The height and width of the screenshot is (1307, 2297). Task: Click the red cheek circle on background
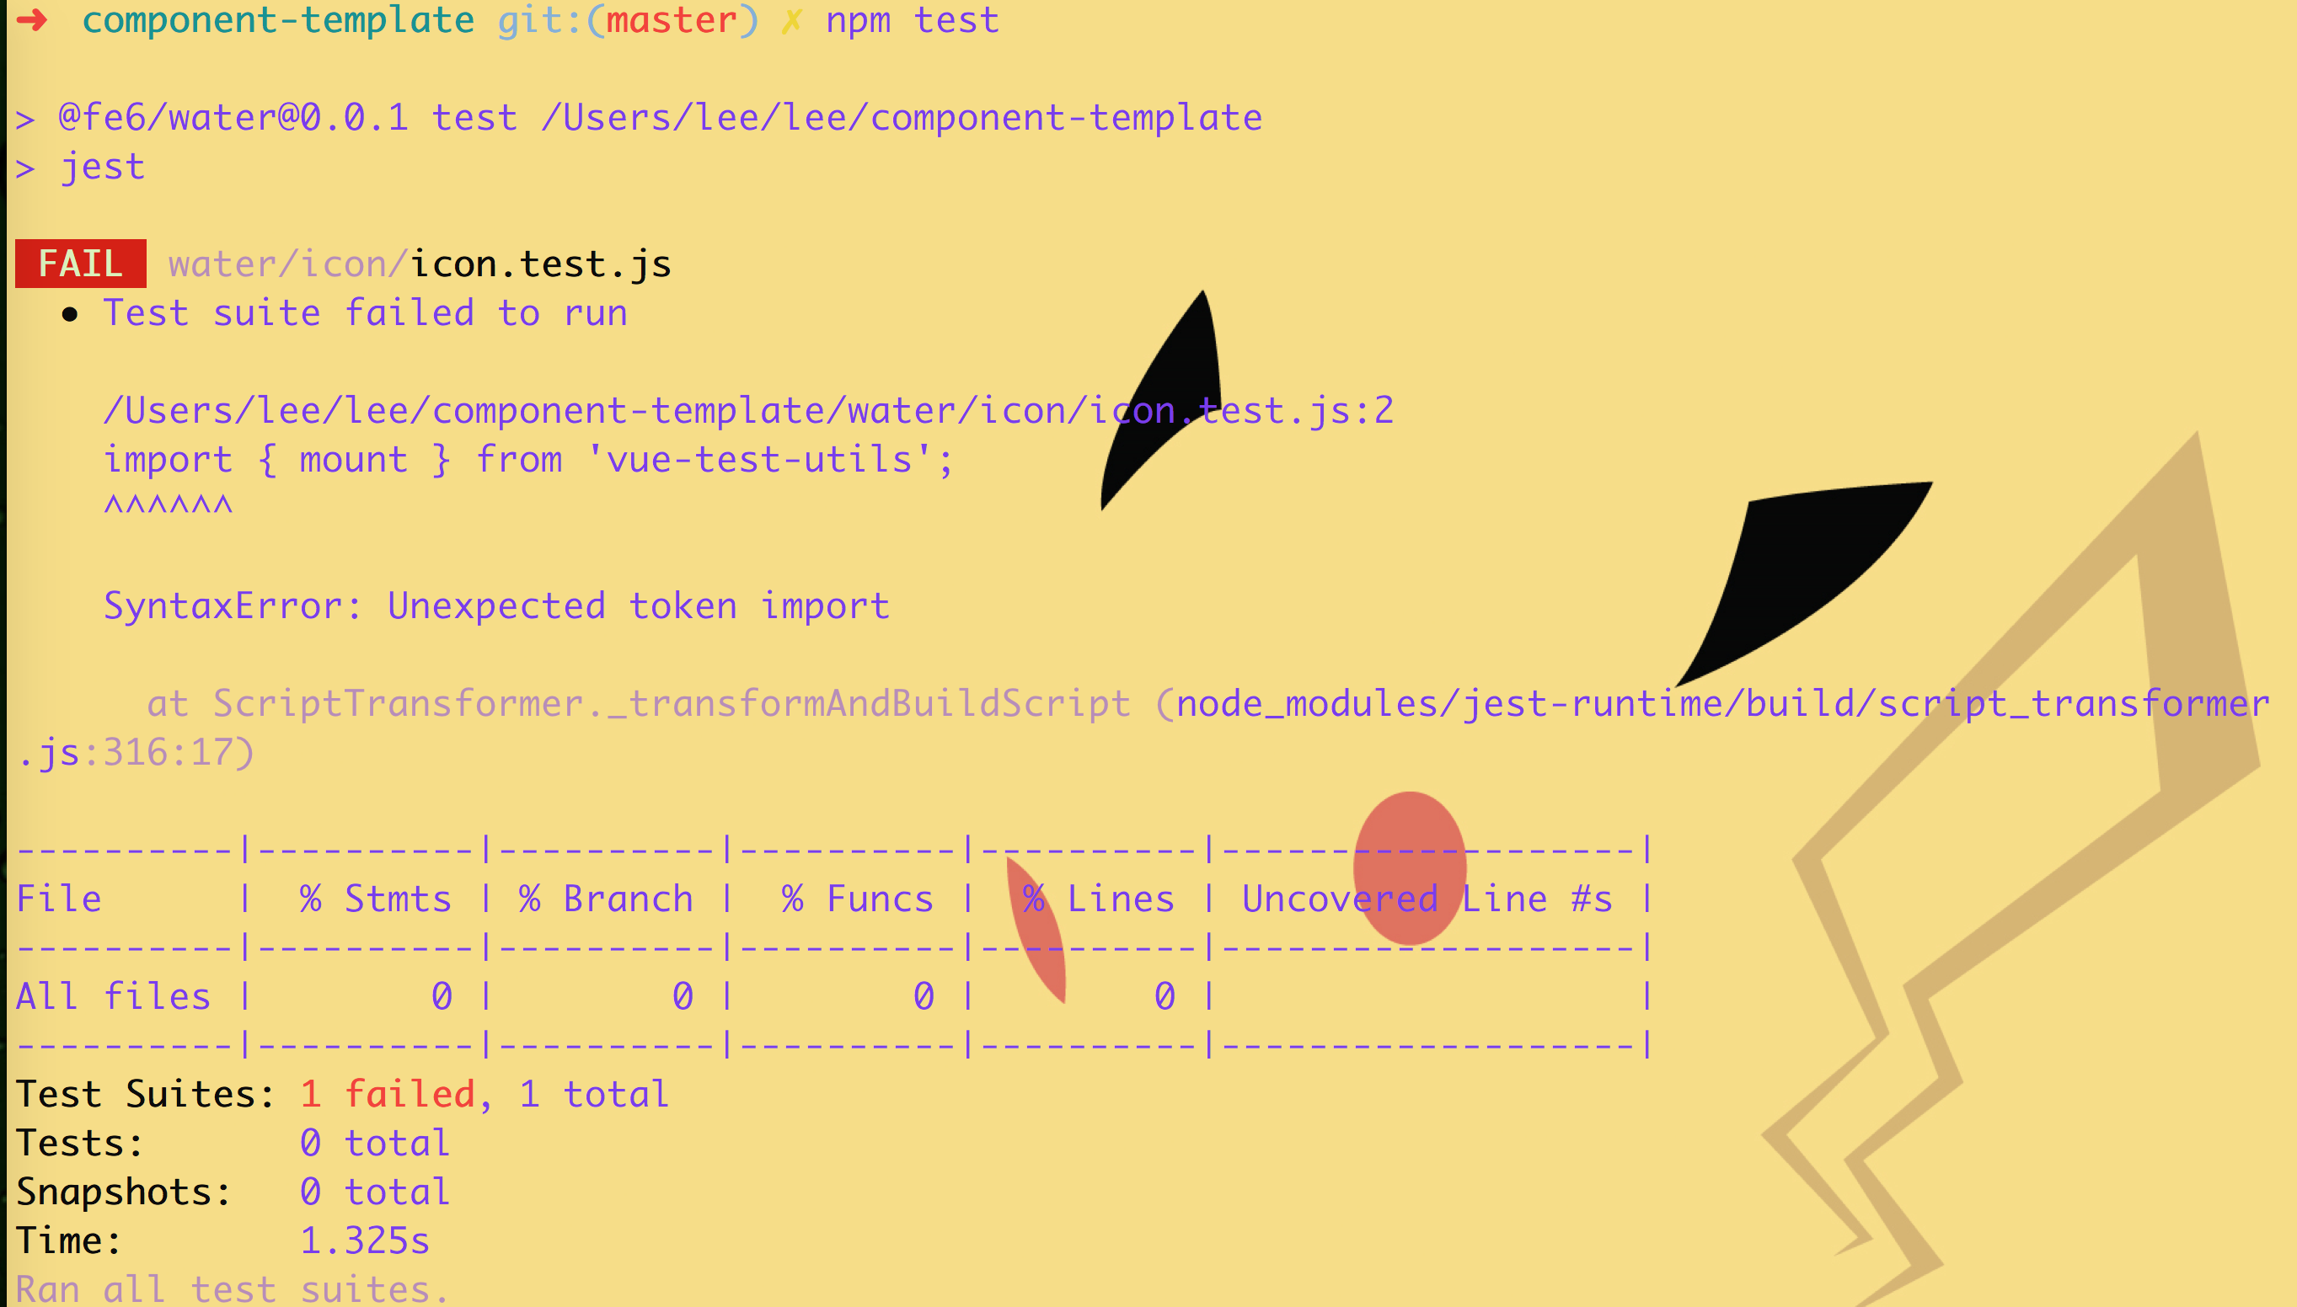[x=1409, y=867]
